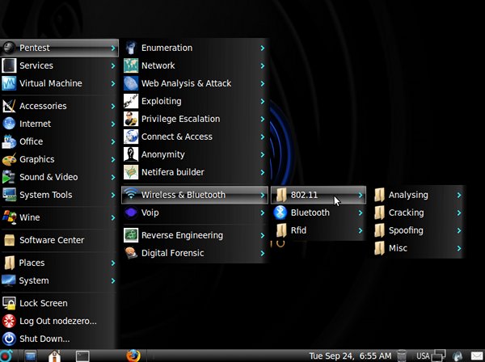The image size is (485, 362).
Task: Click the Rfid folder icon
Action: (x=281, y=230)
